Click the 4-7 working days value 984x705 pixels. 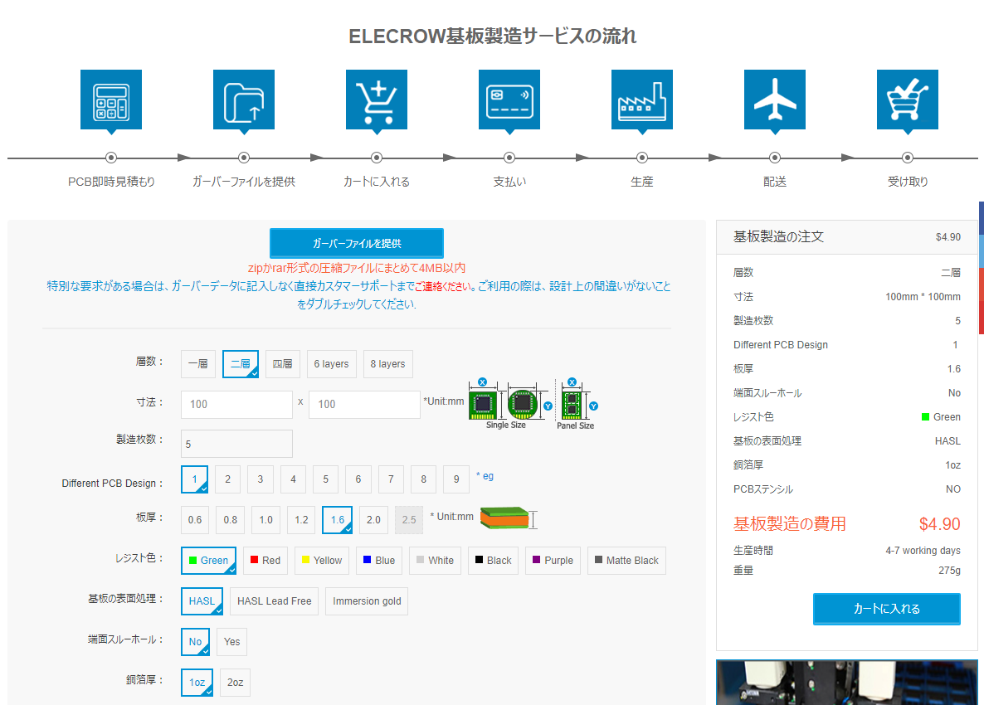(x=923, y=551)
